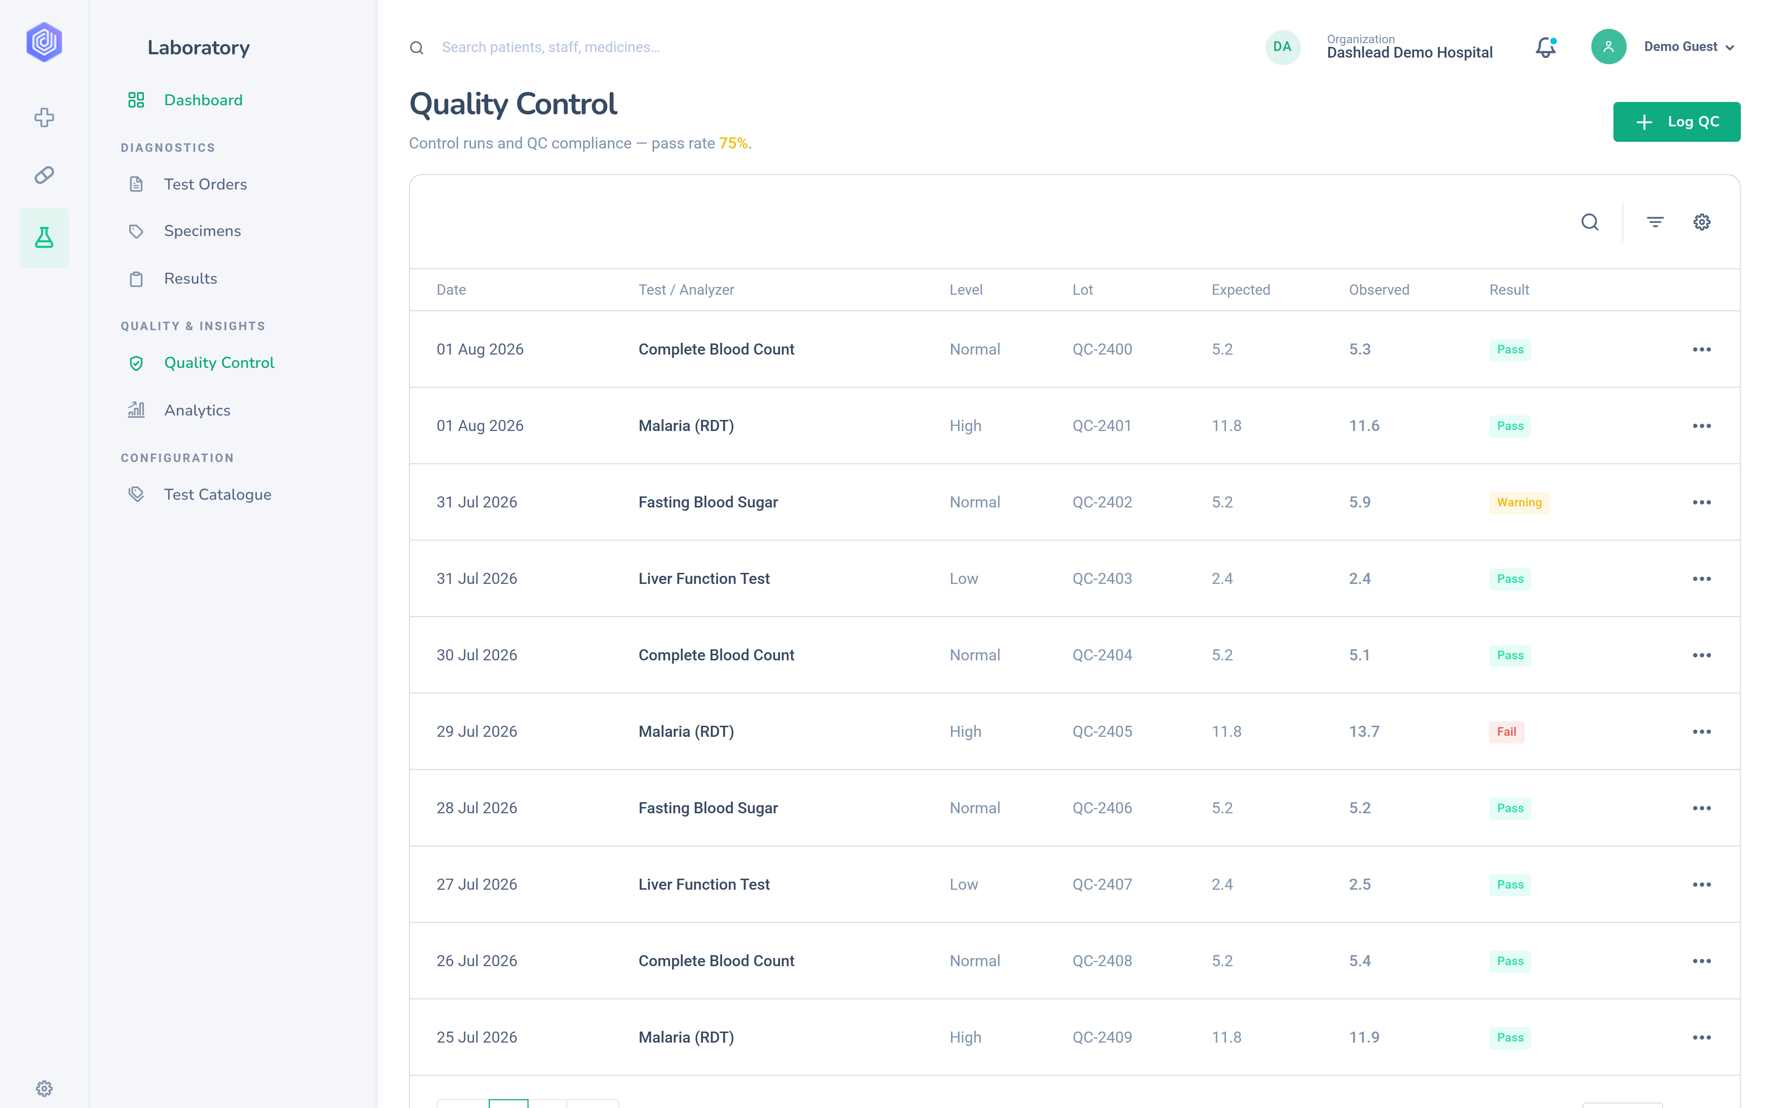The image size is (1773, 1108).
Task: Sort by Observed column header
Action: 1379,290
